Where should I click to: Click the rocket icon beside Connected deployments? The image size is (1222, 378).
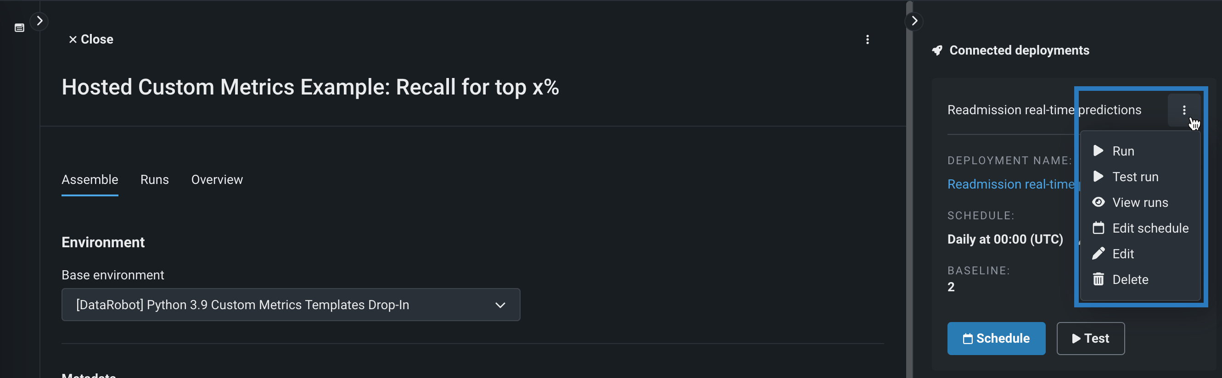point(937,50)
